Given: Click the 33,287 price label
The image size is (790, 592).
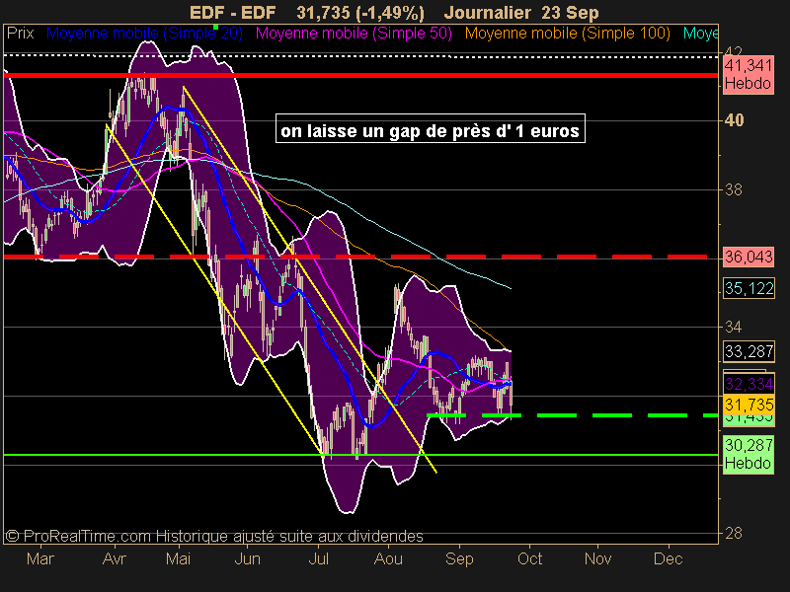Looking at the screenshot, I should coord(749,351).
